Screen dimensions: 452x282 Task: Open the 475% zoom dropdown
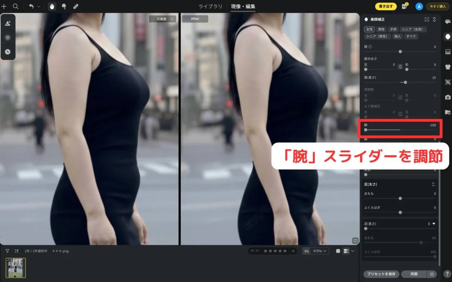[320, 251]
